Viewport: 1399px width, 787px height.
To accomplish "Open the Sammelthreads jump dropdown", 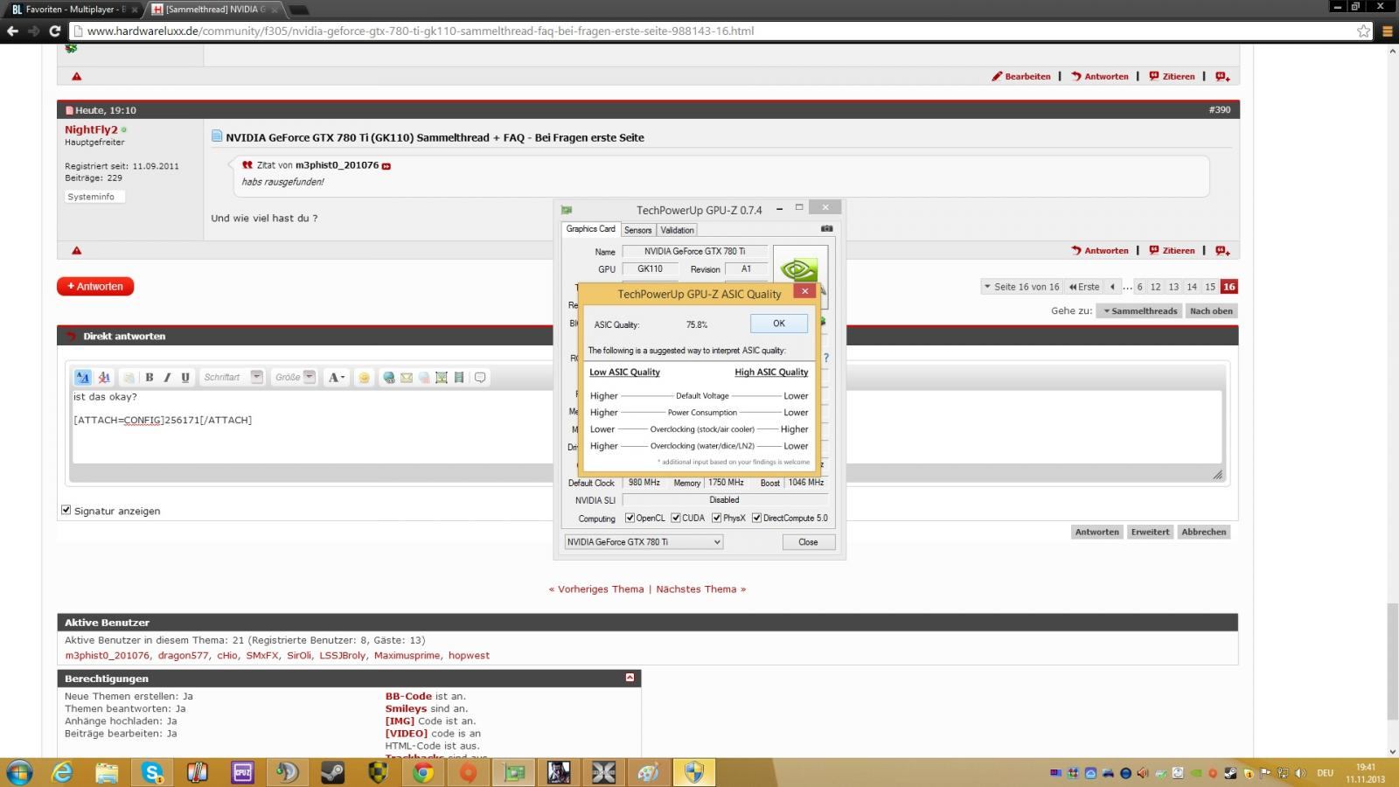I will pyautogui.click(x=1139, y=311).
